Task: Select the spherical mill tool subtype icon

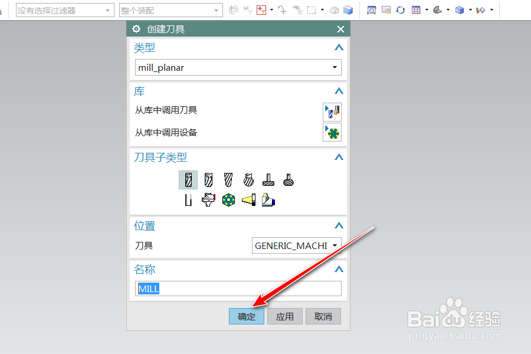Action: click(x=248, y=180)
